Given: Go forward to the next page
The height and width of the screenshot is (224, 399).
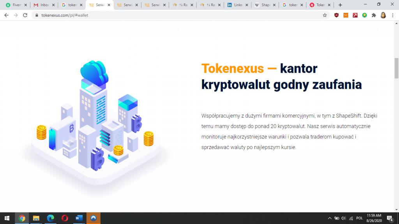Looking at the screenshot, I should 16,15.
